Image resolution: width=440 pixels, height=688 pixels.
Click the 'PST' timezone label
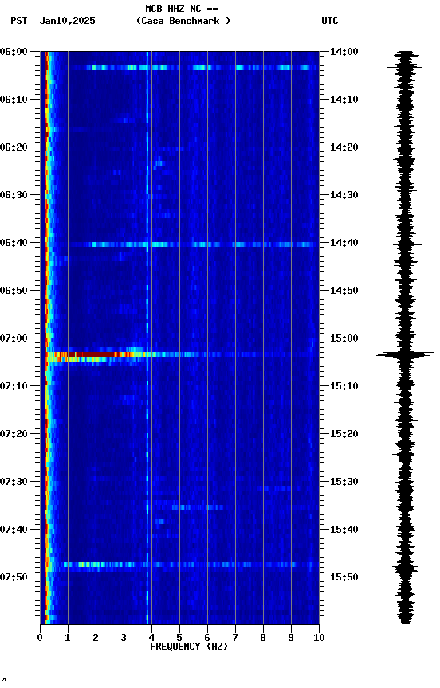(x=19, y=21)
